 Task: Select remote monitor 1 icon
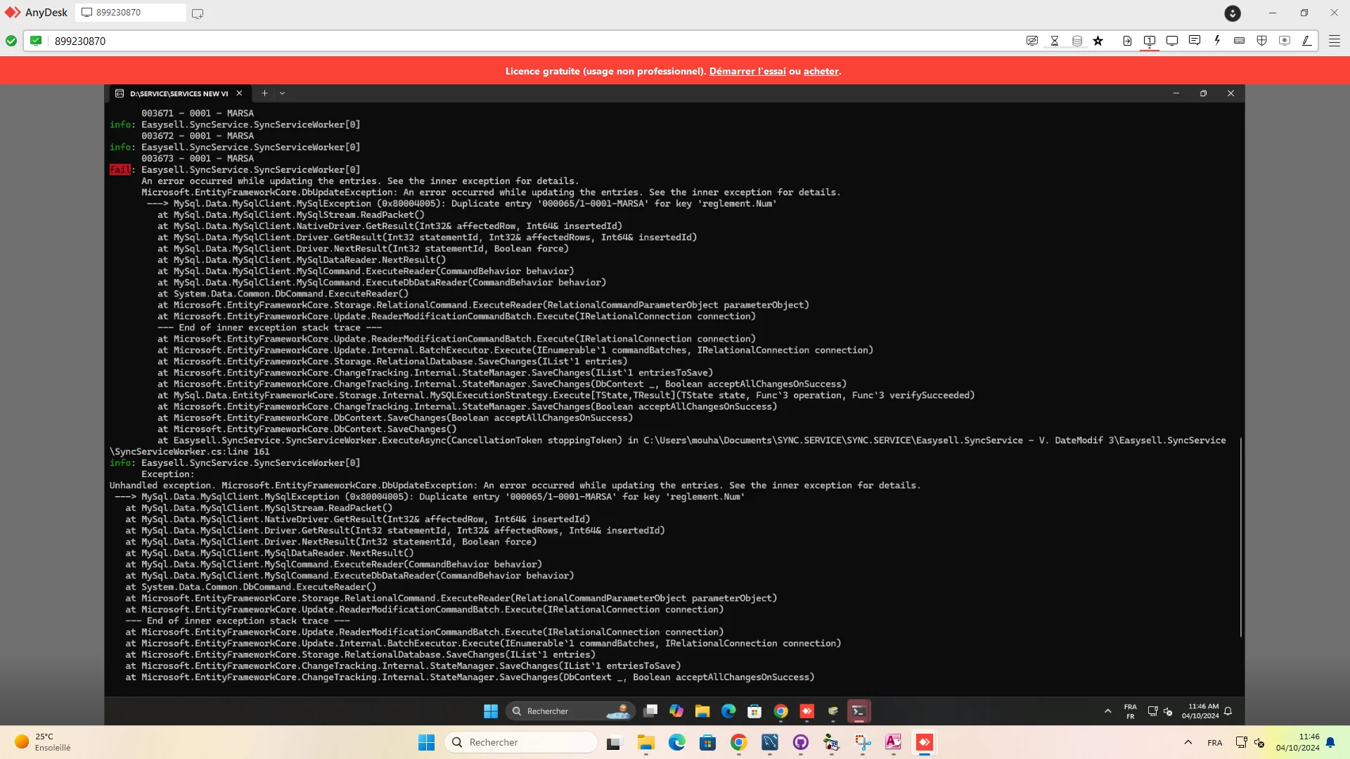pyautogui.click(x=1150, y=41)
